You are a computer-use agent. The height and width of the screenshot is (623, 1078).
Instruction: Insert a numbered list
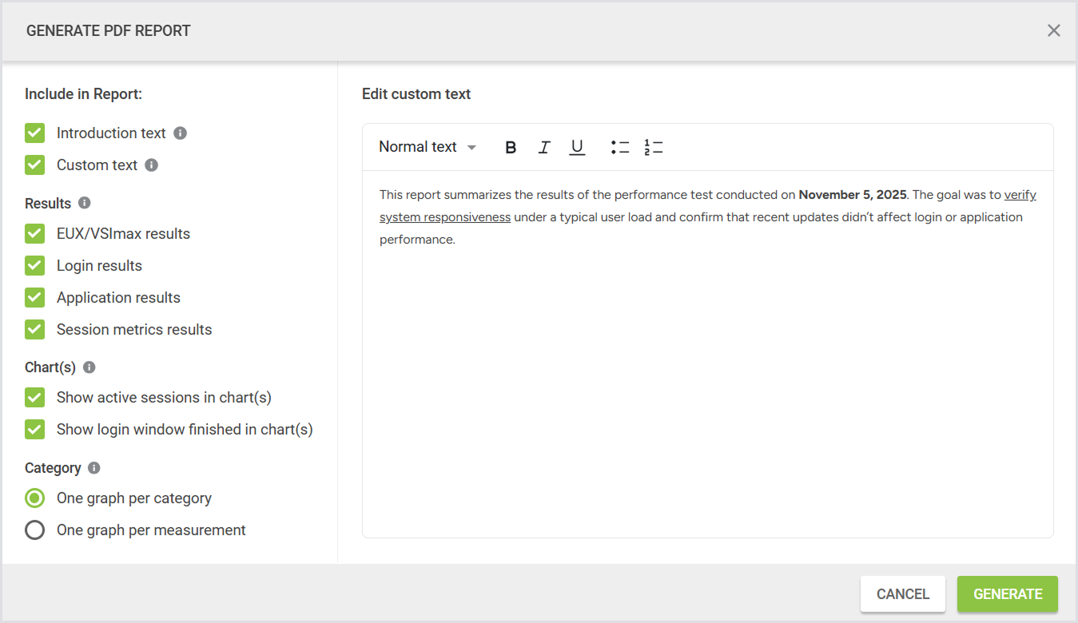(x=653, y=147)
